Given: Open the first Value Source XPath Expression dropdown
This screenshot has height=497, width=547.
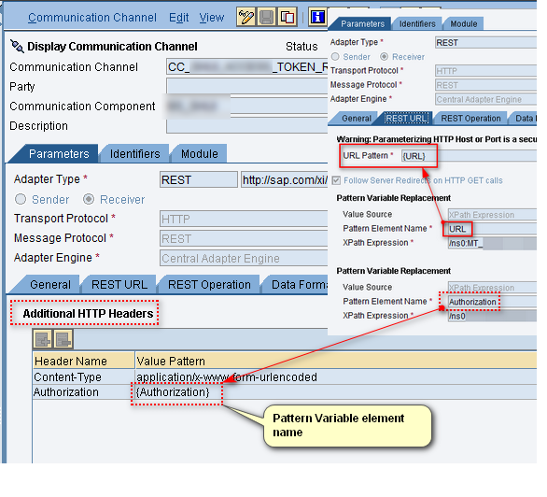Looking at the screenshot, I should 492,215.
